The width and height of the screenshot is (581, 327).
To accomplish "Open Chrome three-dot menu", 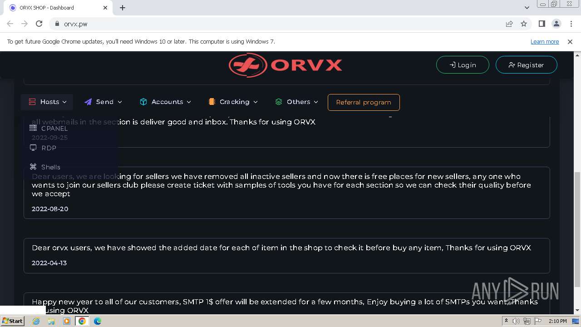I will (x=571, y=24).
